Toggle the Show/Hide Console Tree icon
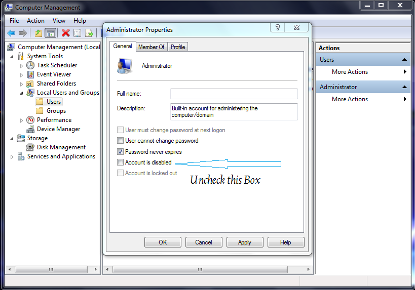This screenshot has width=415, height=290. (50, 33)
